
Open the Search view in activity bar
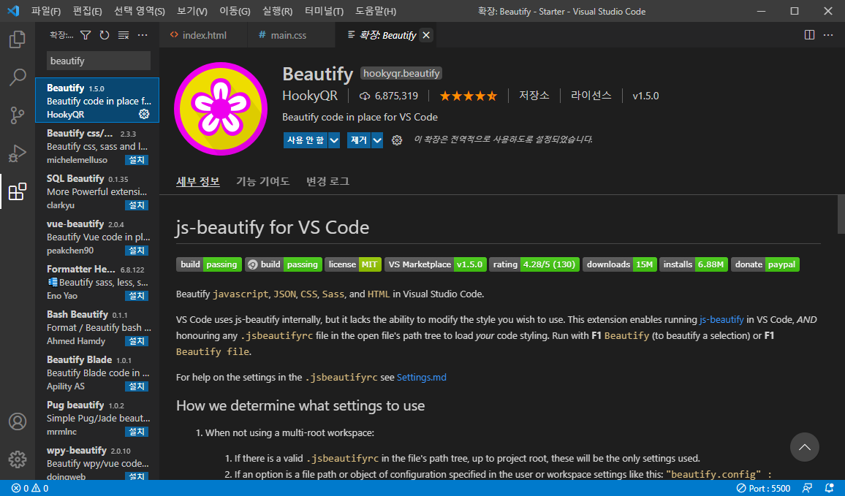click(18, 77)
